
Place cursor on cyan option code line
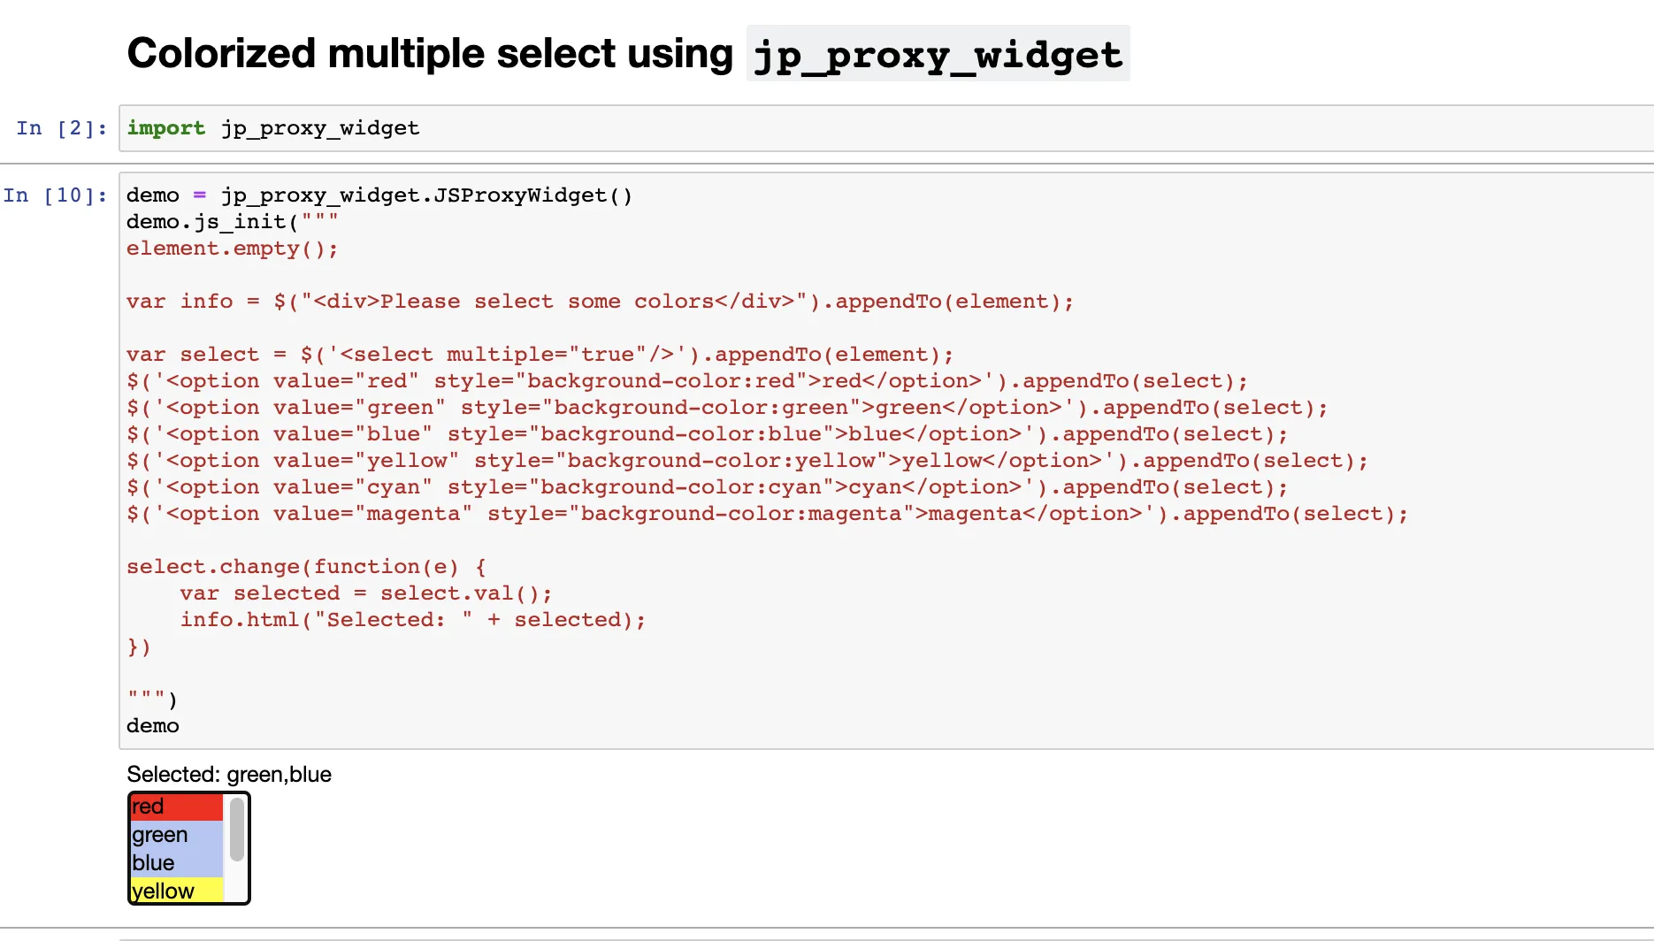pyautogui.click(x=707, y=487)
